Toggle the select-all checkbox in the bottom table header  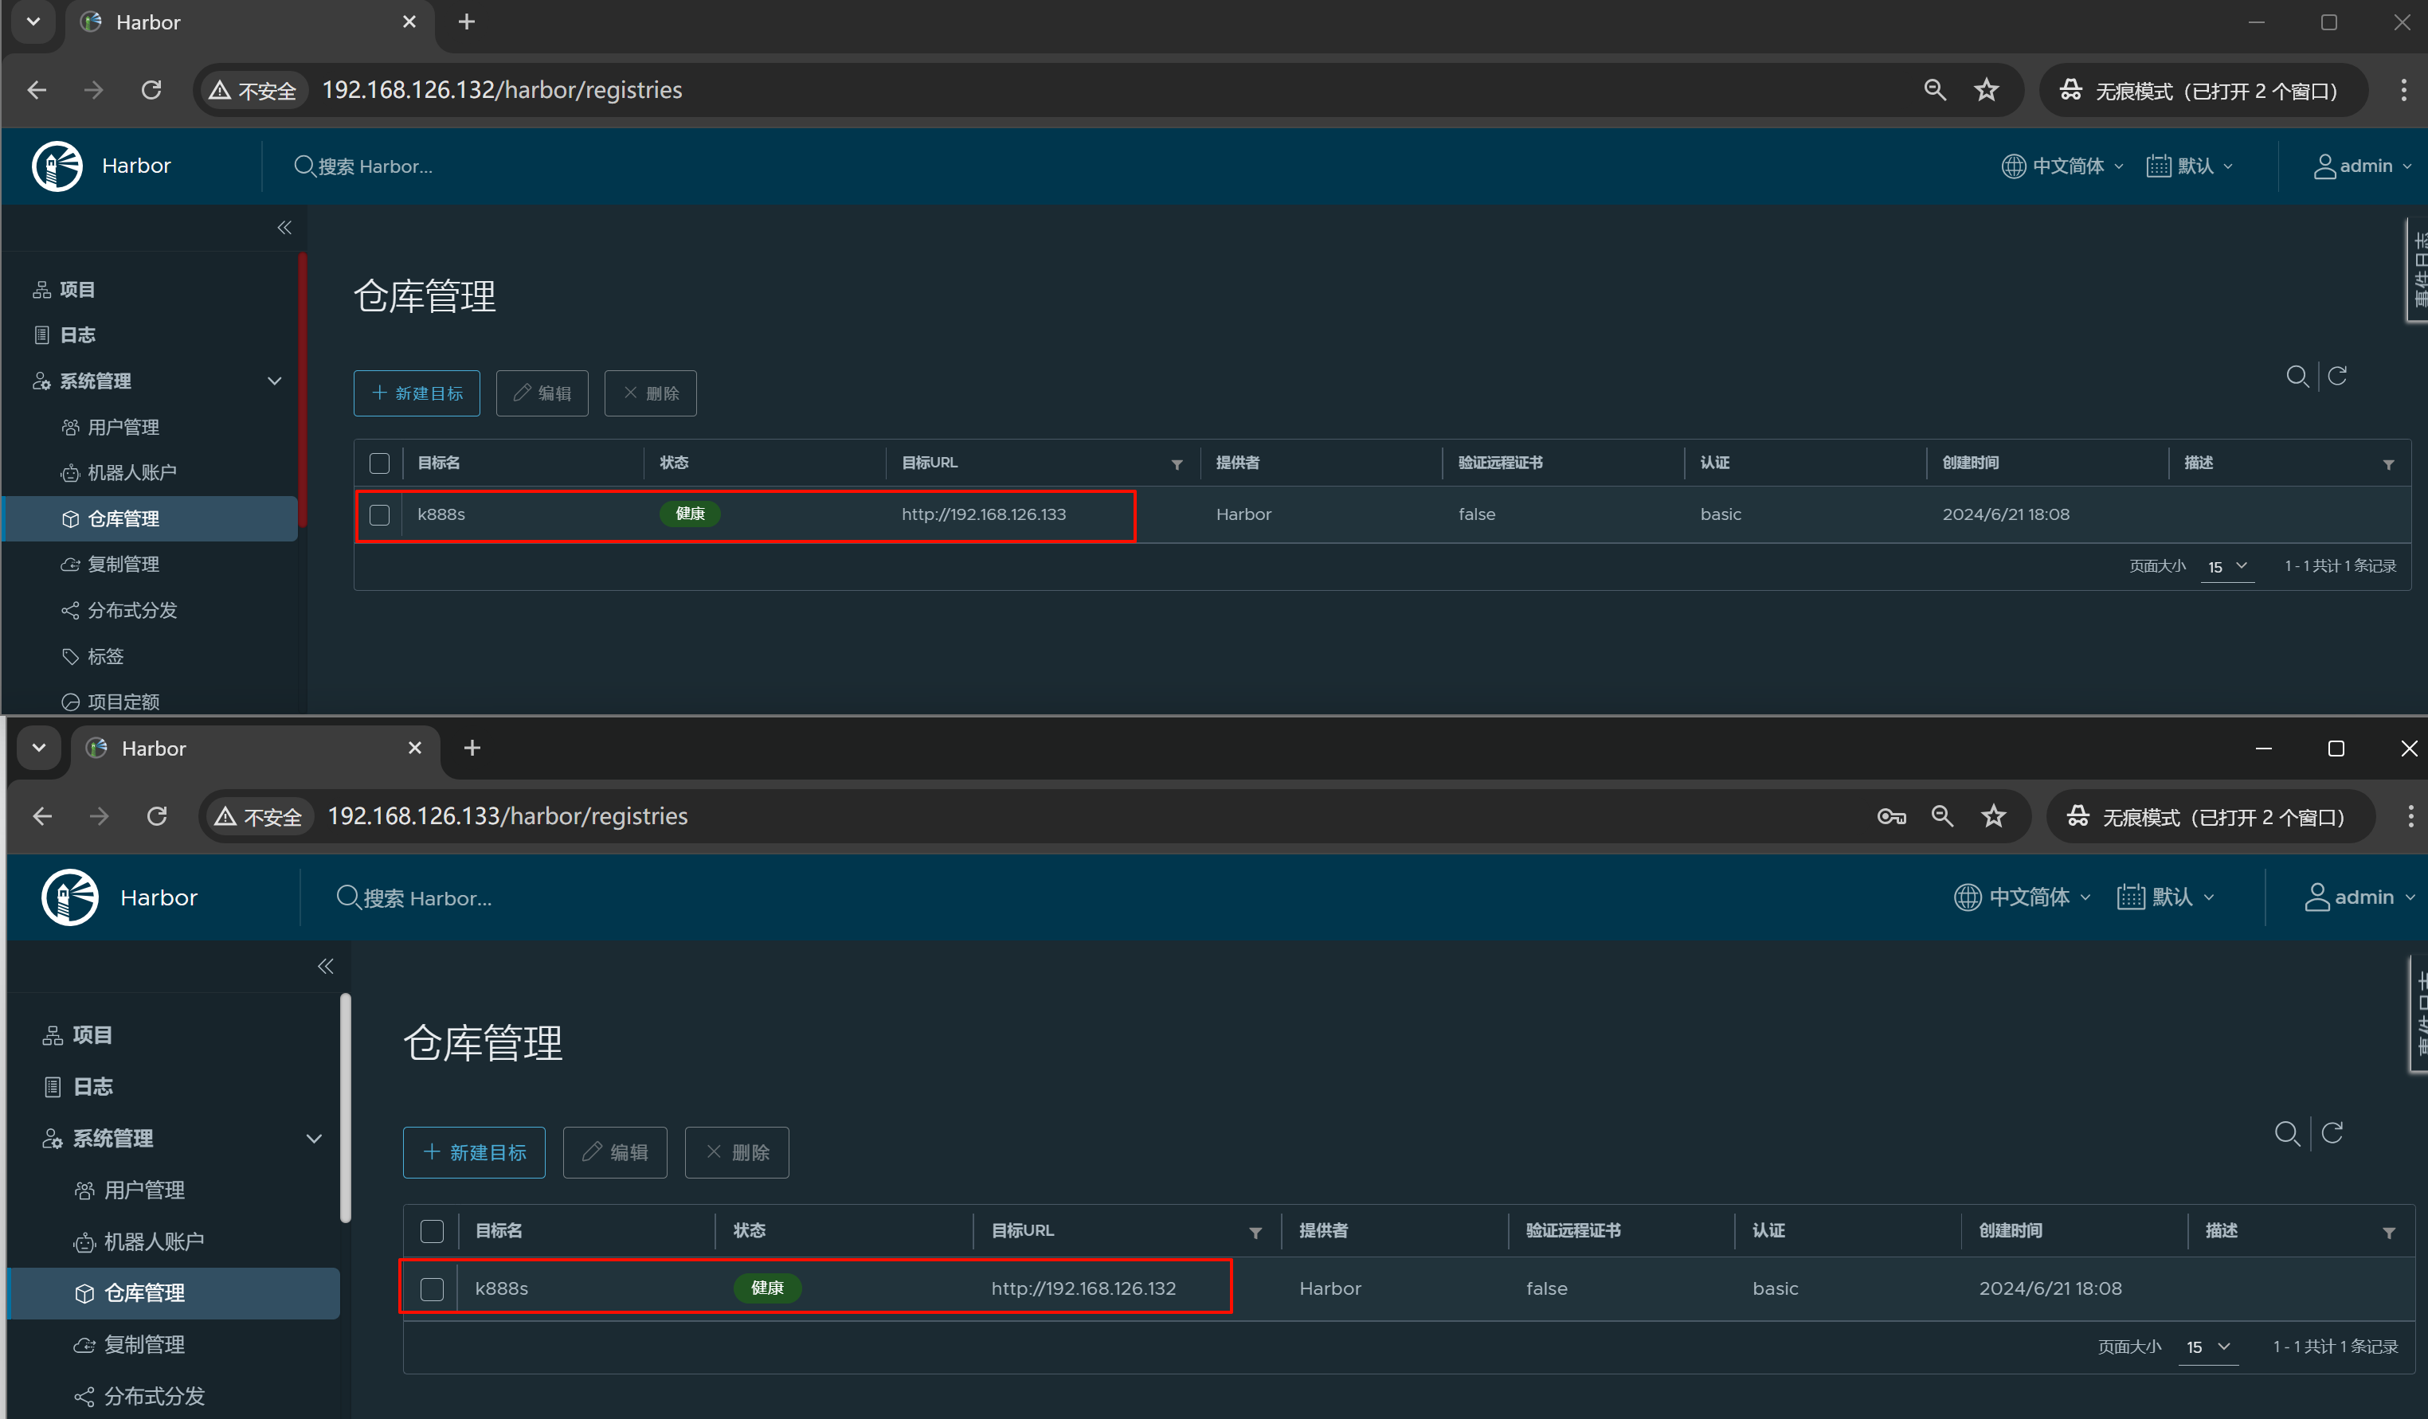tap(432, 1231)
